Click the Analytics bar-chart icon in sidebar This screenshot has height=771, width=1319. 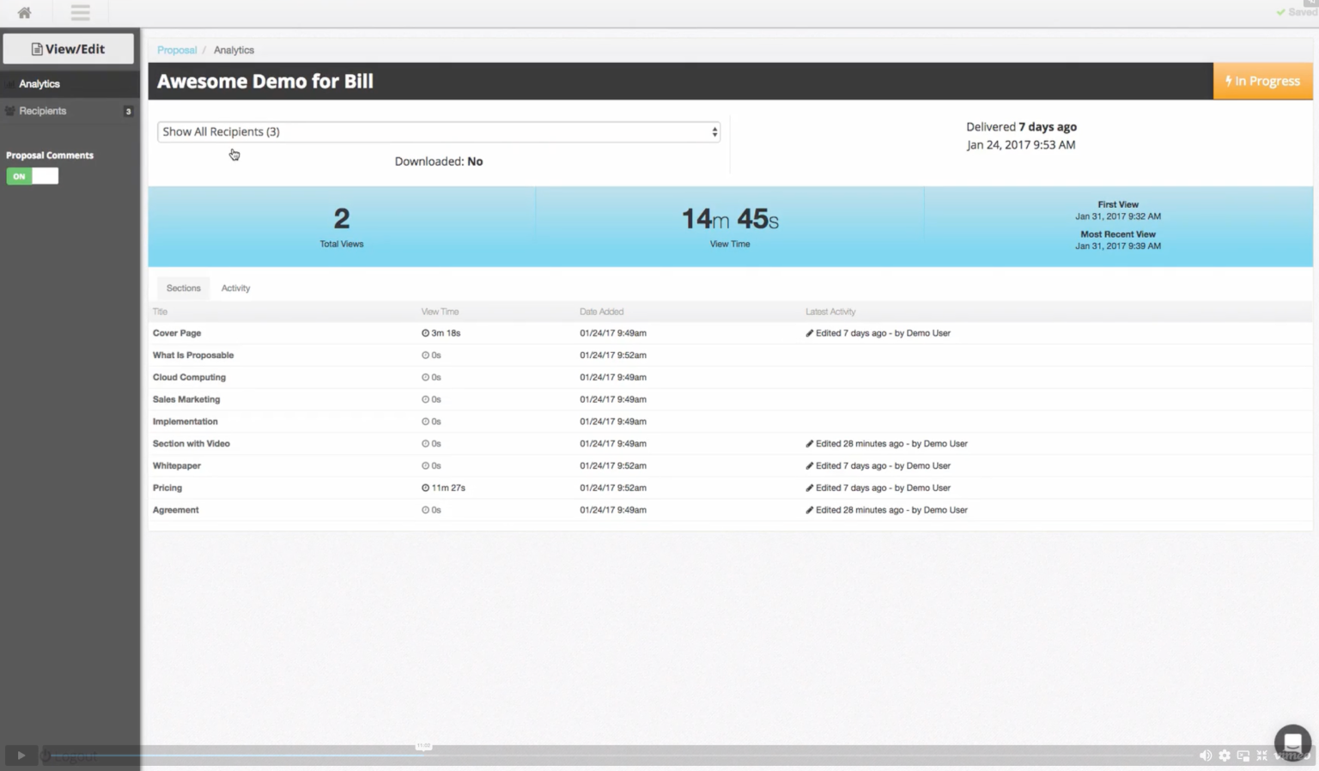9,83
